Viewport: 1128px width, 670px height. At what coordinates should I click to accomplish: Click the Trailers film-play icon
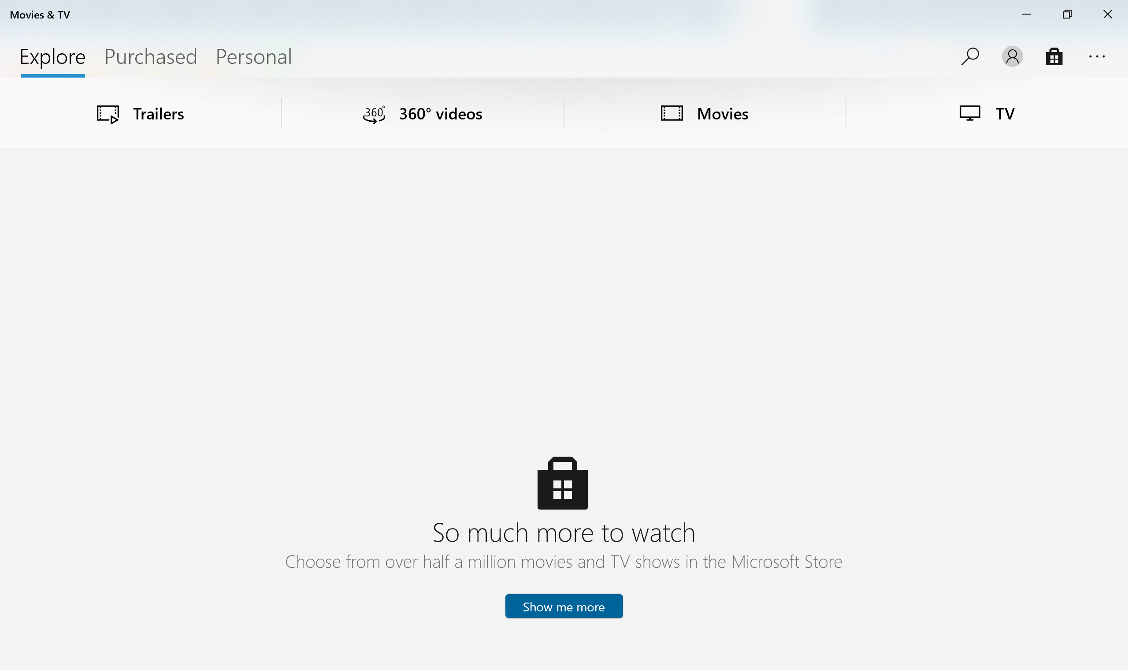point(108,114)
